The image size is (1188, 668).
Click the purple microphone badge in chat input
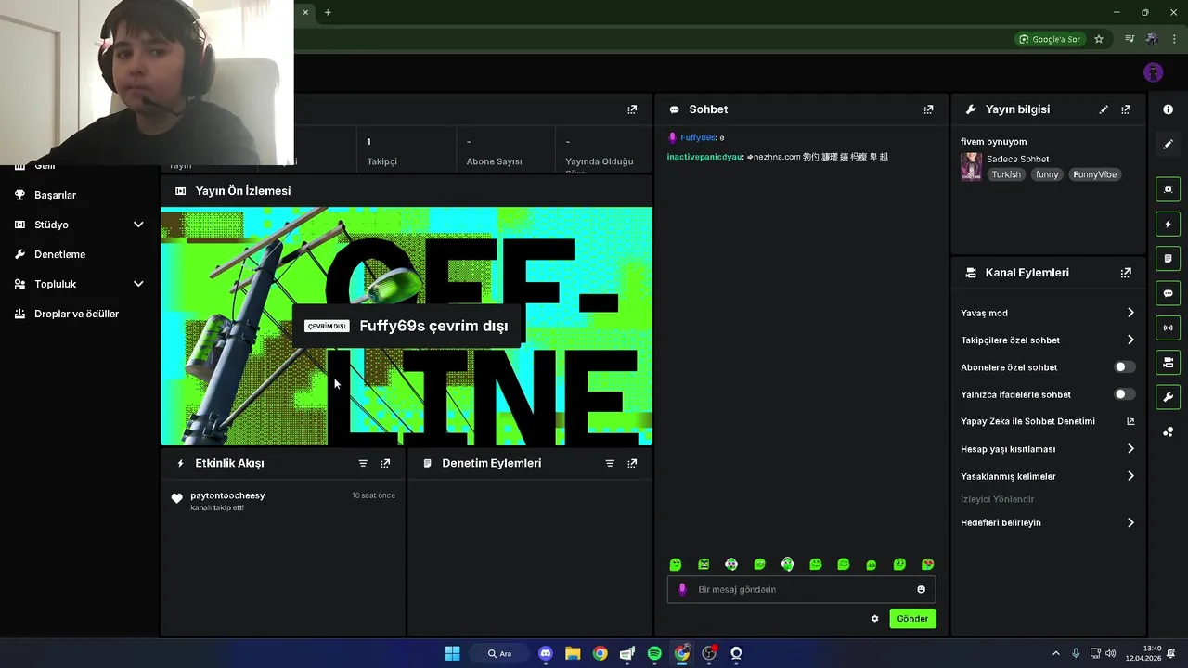[682, 589]
